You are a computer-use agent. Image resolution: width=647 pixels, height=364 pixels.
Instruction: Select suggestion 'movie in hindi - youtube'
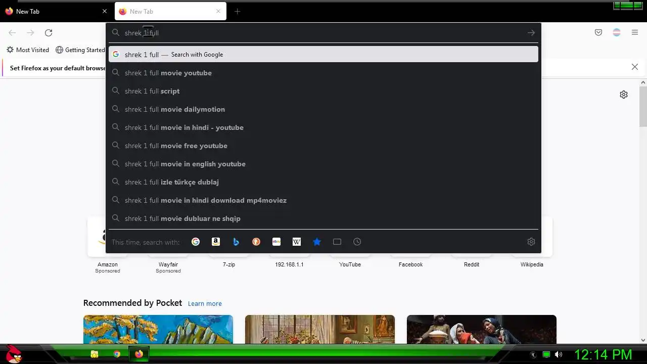pyautogui.click(x=323, y=127)
